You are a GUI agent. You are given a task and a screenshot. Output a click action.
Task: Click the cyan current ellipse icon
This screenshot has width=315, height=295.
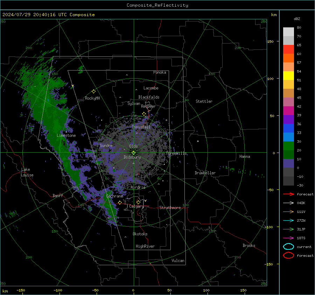click(x=288, y=247)
